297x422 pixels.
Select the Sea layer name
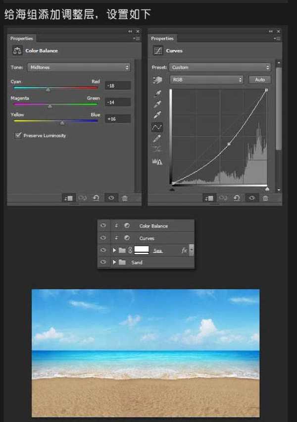point(157,251)
